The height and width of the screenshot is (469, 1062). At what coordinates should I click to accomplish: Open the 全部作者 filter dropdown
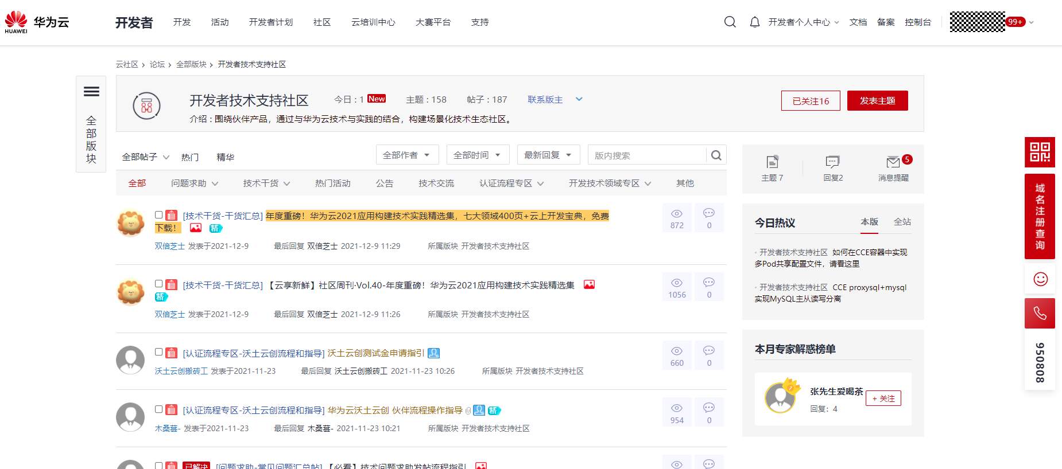pyautogui.click(x=407, y=155)
